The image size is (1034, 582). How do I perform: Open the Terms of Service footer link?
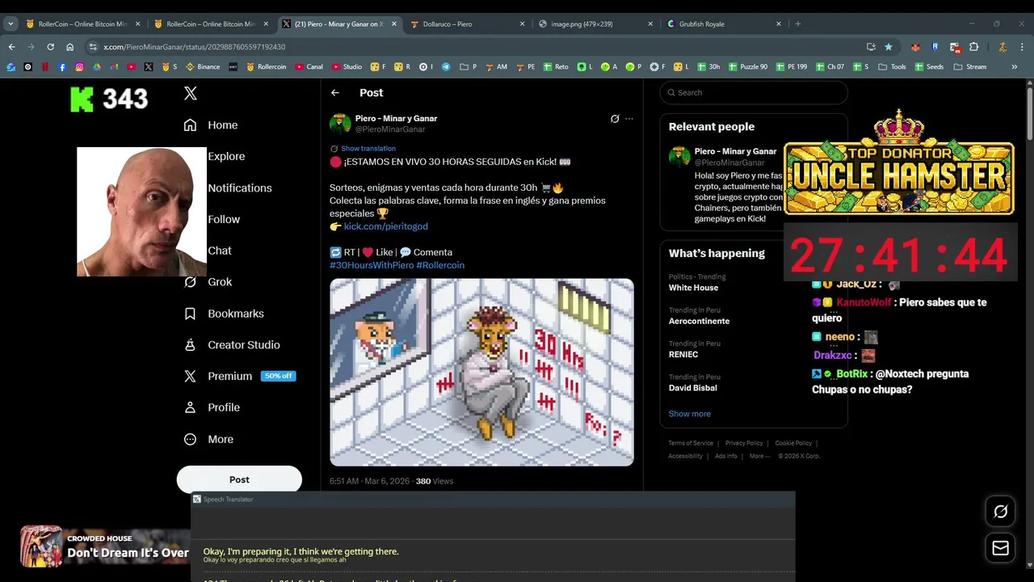point(691,443)
